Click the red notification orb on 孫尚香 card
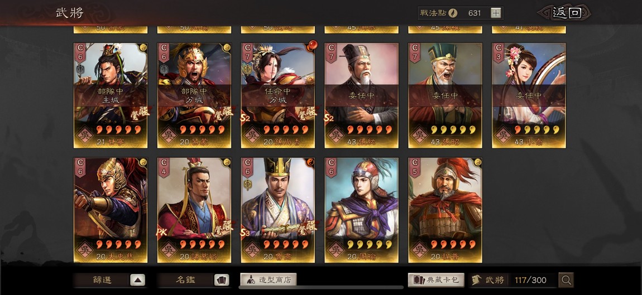Image resolution: width=642 pixels, height=295 pixels. coord(312,45)
